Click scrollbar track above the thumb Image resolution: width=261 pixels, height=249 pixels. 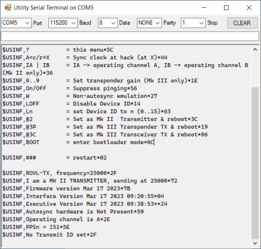pos(255,69)
